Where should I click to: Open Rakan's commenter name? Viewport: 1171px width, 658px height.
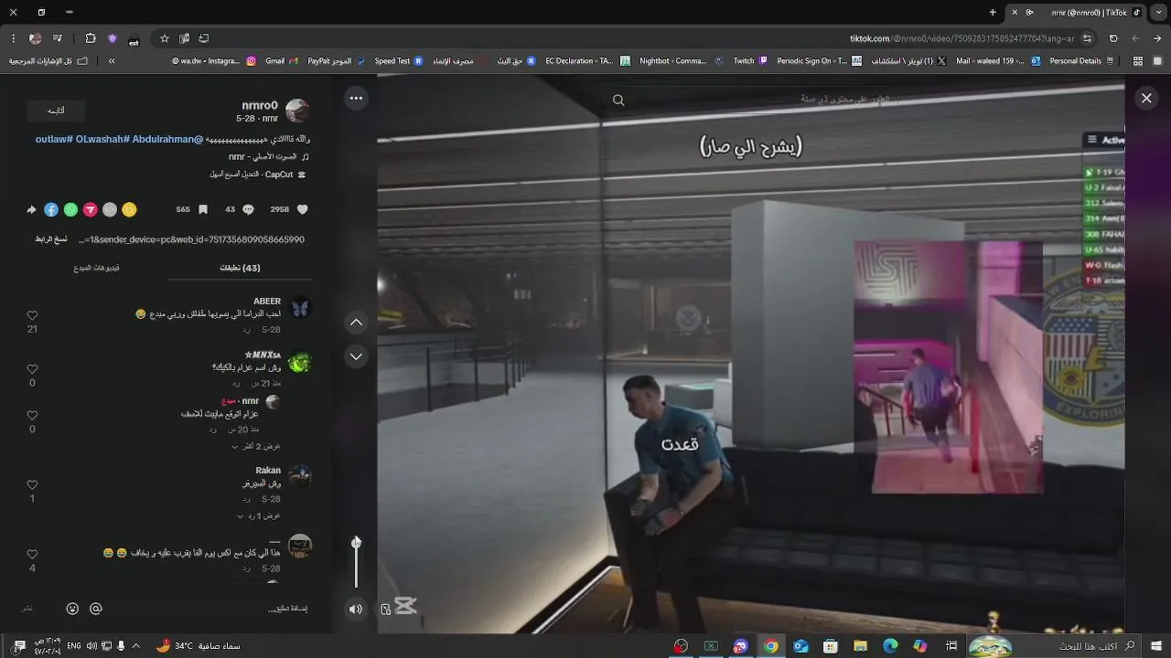click(268, 471)
